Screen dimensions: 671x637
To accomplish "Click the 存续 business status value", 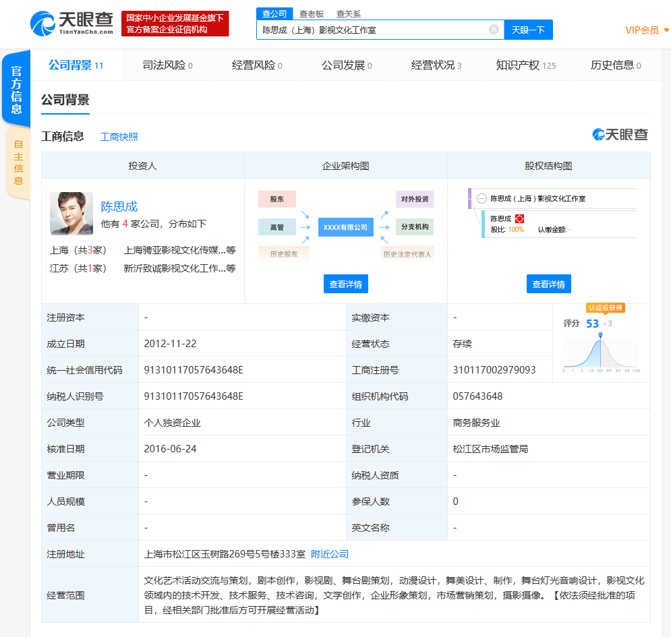I will 462,344.
